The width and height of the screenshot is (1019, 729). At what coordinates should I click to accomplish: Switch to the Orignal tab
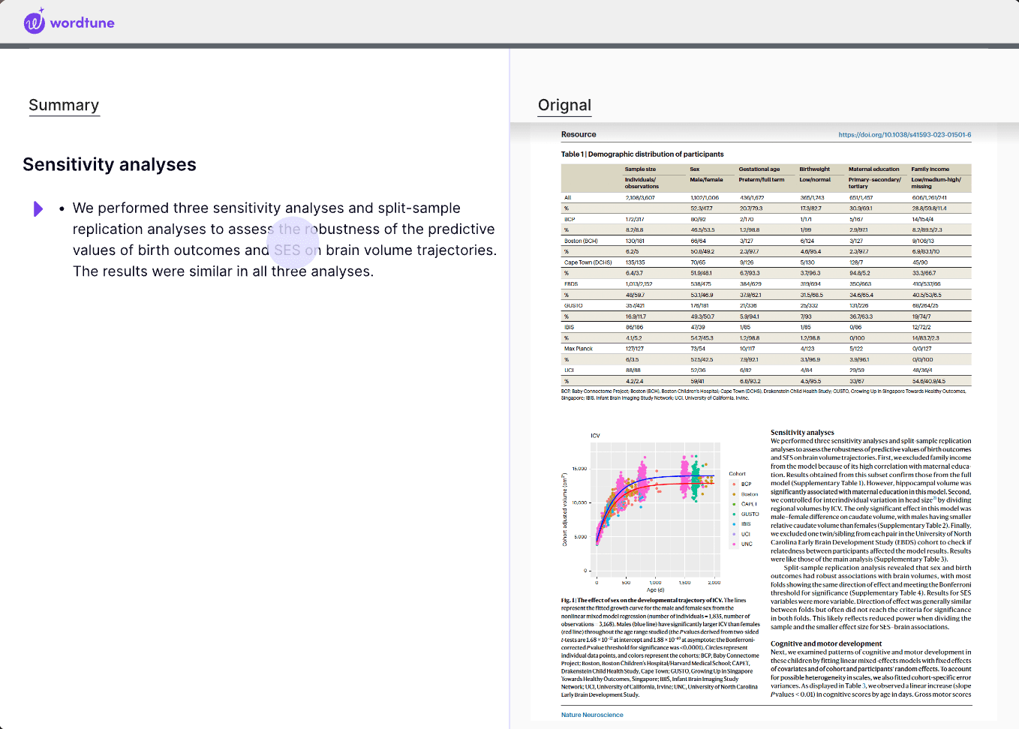point(564,105)
